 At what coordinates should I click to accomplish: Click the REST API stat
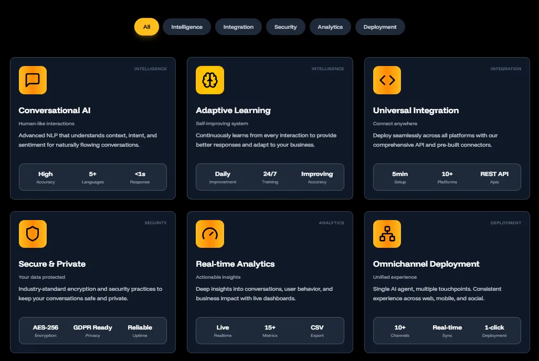tap(494, 177)
